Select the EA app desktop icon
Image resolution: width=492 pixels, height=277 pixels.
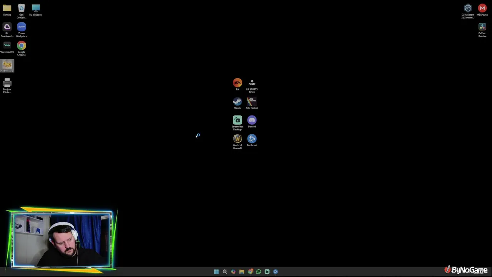point(238,85)
